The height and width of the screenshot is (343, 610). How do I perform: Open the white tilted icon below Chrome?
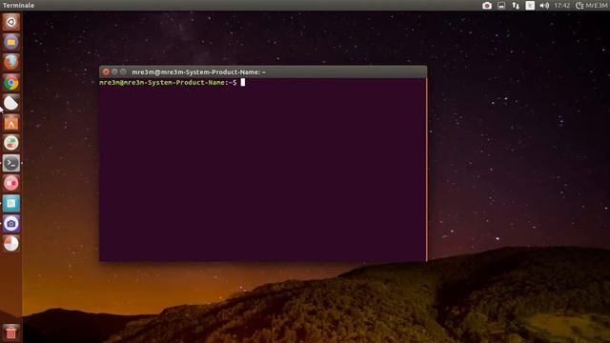pyautogui.click(x=10, y=103)
